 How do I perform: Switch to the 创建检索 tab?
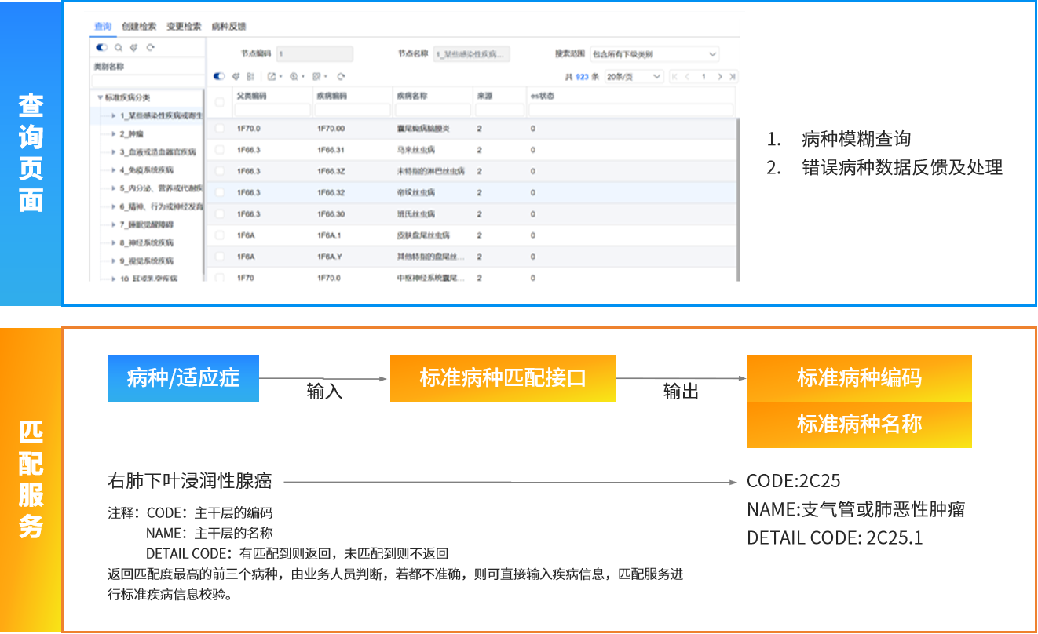pyautogui.click(x=139, y=26)
